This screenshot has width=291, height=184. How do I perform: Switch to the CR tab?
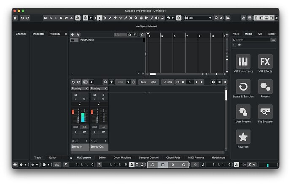click(x=260, y=34)
